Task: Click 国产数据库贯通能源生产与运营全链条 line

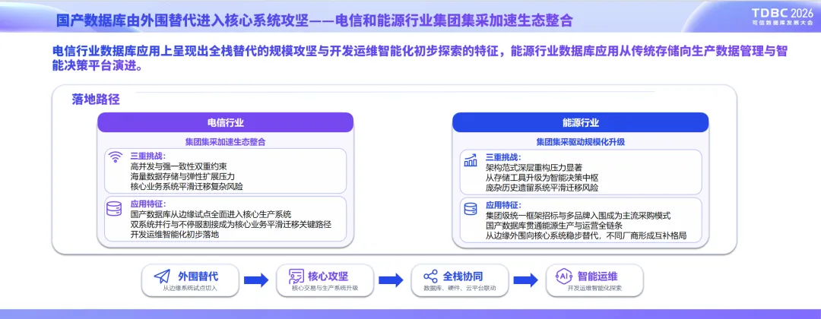Action: (554, 226)
